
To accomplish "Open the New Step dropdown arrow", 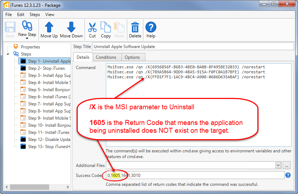I will tap(27, 38).
